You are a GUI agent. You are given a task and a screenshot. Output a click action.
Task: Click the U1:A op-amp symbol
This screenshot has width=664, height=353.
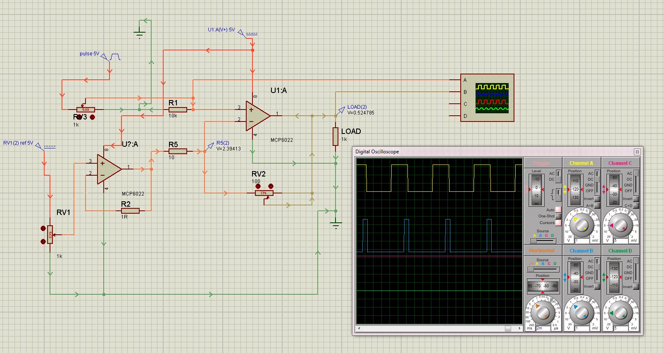pyautogui.click(x=257, y=116)
